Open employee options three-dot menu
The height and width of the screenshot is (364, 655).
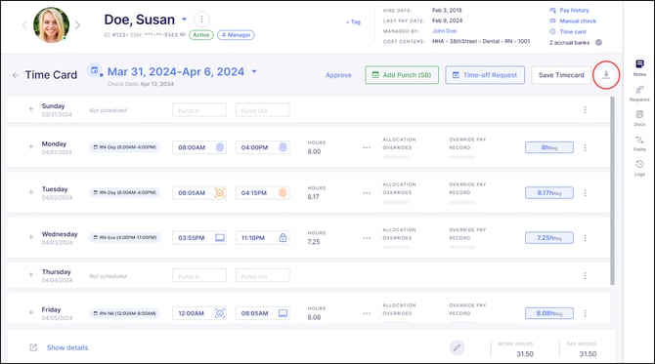coord(201,20)
